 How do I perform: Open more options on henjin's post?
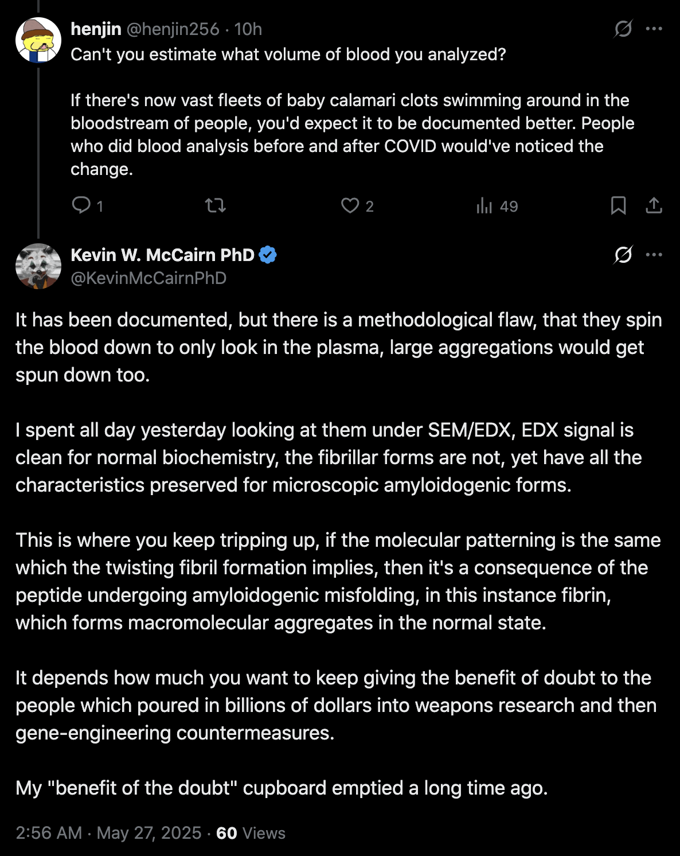[x=654, y=29]
